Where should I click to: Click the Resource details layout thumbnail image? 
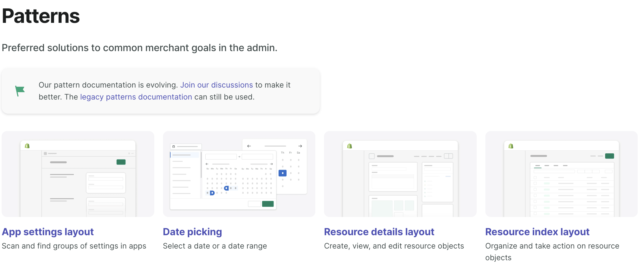[400, 174]
